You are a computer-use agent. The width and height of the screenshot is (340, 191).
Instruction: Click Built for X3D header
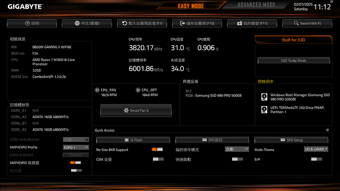pyautogui.click(x=294, y=40)
